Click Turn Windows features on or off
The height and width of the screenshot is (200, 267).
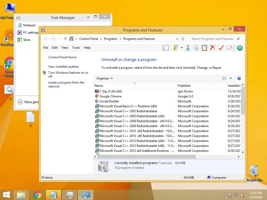point(68,74)
